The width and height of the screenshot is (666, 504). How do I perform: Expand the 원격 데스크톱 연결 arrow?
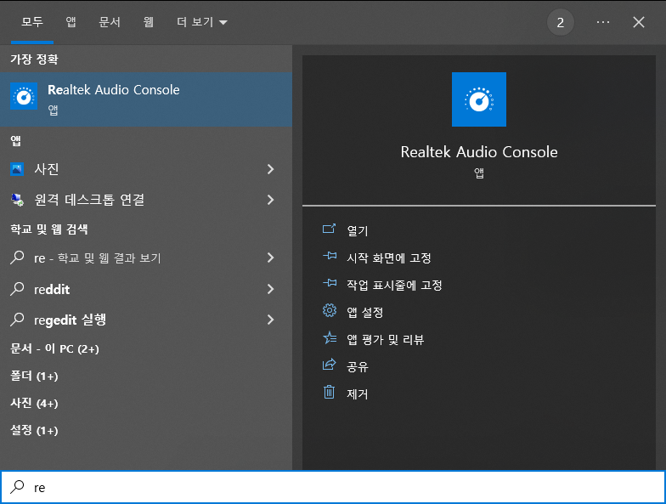pyautogui.click(x=270, y=200)
